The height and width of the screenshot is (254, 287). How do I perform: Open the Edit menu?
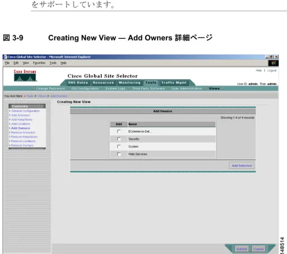coord(16,63)
